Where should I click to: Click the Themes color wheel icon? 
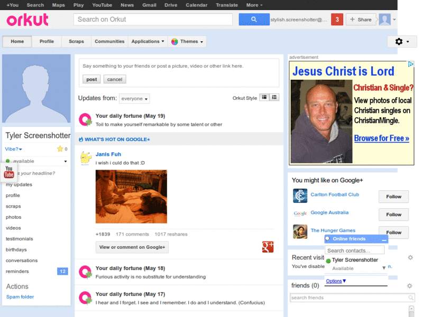[x=174, y=42]
